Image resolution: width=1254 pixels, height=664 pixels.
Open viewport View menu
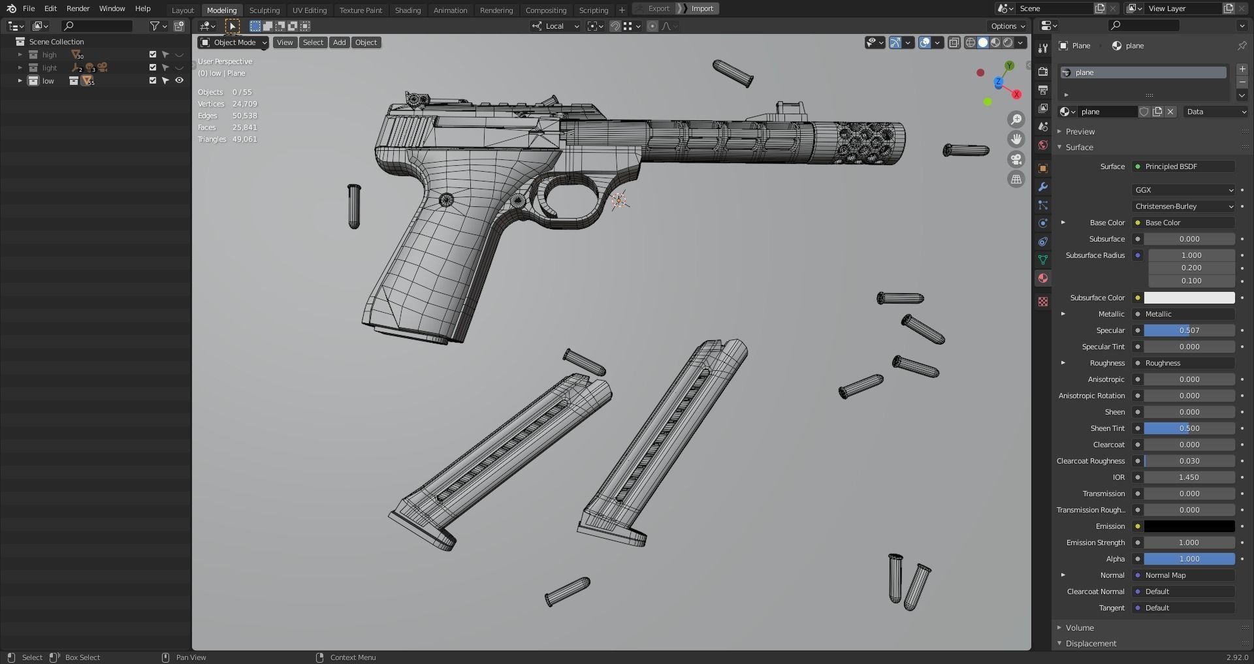[285, 42]
